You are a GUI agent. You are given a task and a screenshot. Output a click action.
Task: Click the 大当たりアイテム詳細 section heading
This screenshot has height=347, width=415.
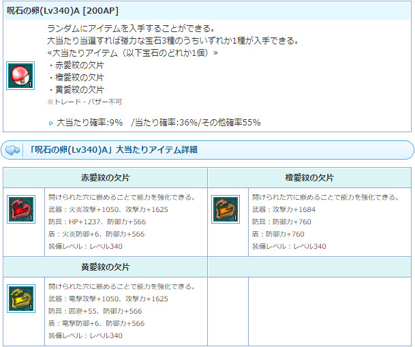(113, 150)
